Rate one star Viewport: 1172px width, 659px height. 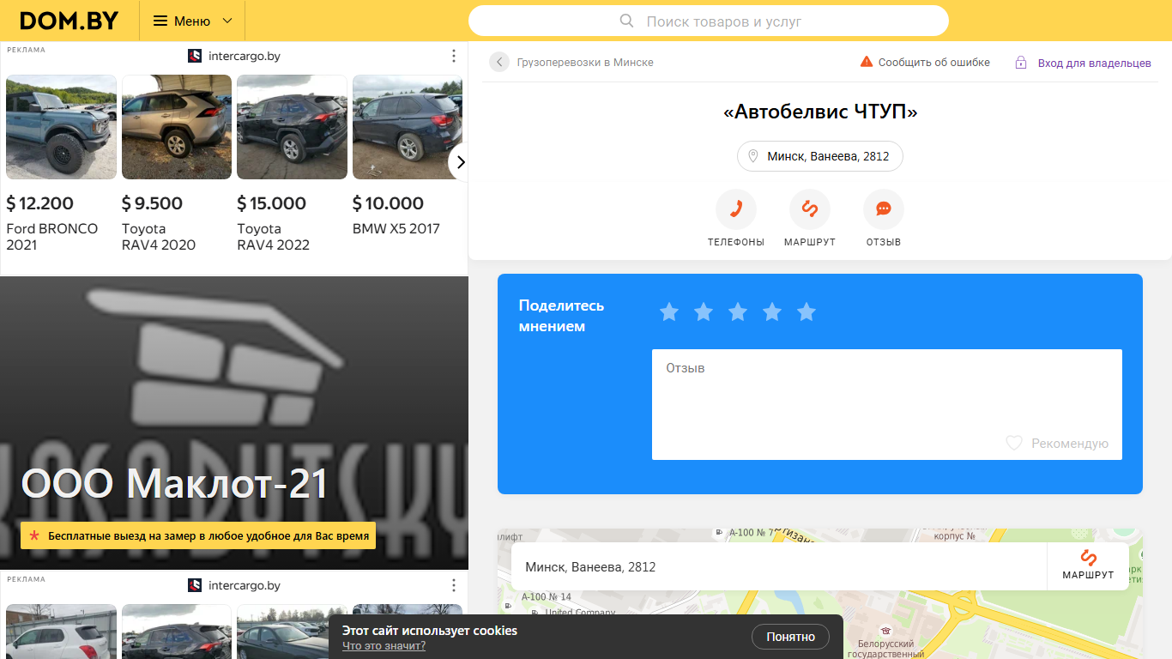tap(669, 311)
